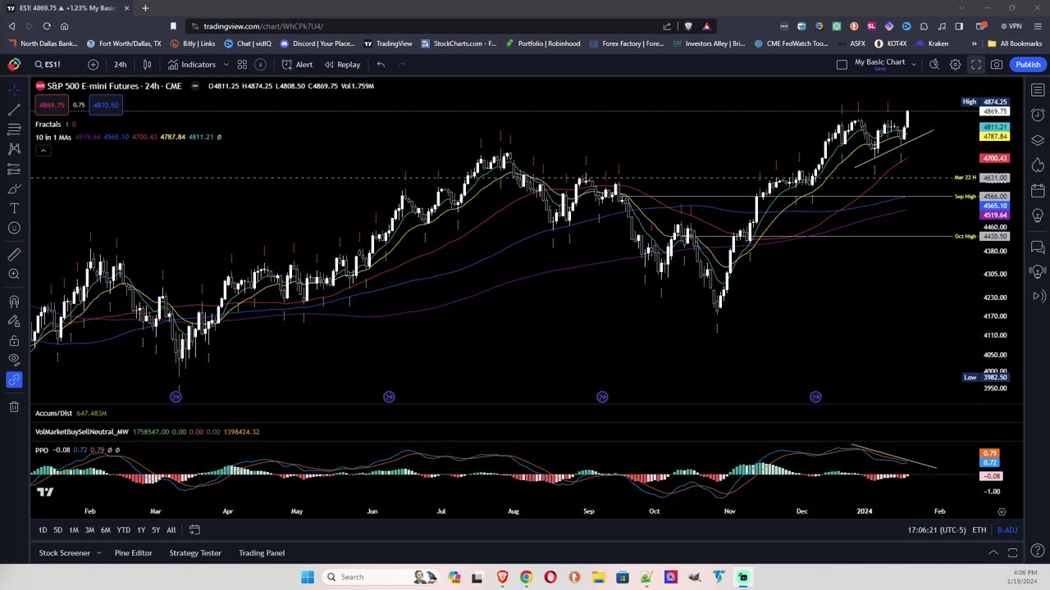
Task: Expand the My Basic Chart layout dropdown
Action: click(x=913, y=65)
